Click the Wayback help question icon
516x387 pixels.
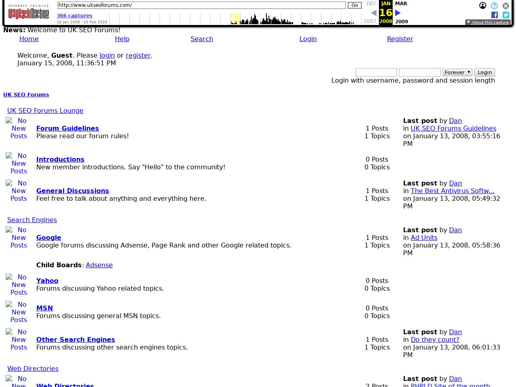494,6
